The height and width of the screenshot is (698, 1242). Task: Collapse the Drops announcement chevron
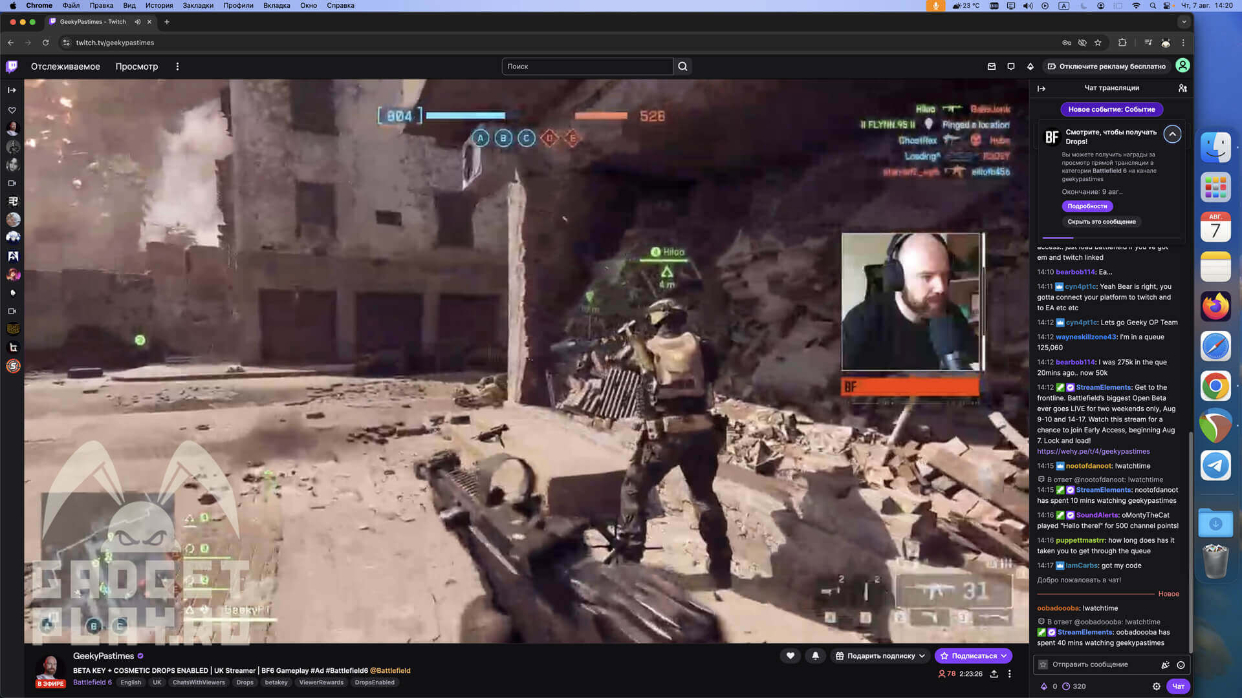(x=1172, y=134)
